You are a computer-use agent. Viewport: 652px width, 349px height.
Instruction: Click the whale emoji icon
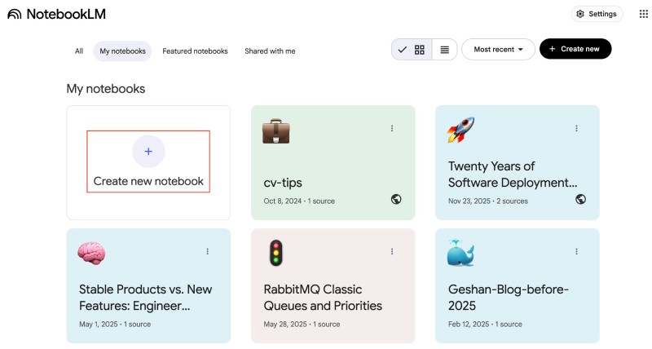point(460,253)
